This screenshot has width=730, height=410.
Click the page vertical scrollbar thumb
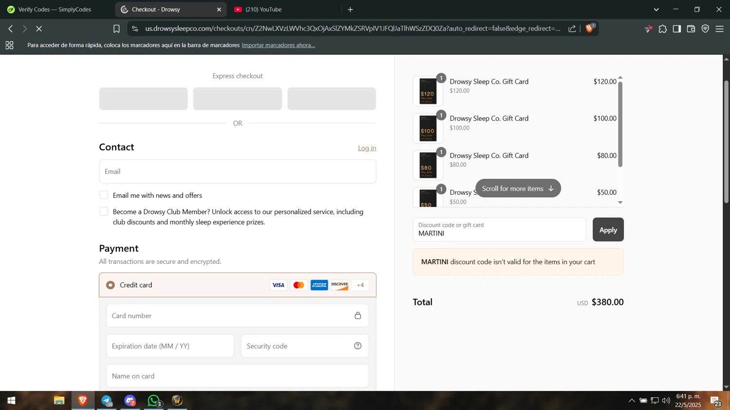pyautogui.click(x=726, y=141)
